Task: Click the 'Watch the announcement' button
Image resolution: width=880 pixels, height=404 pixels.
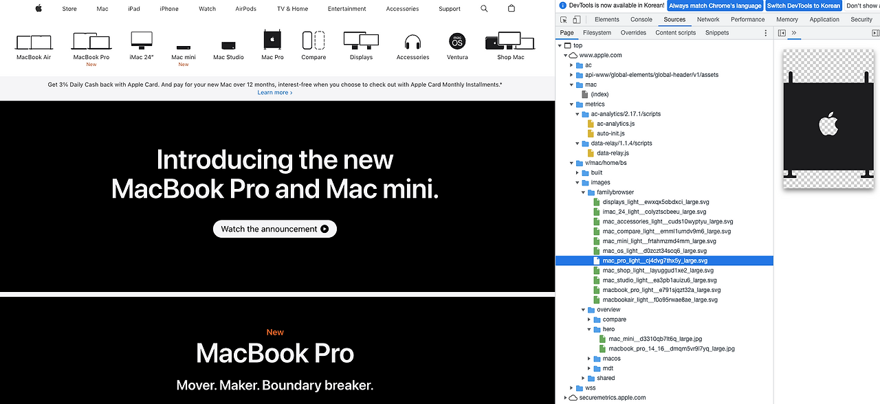Action: 275,229
